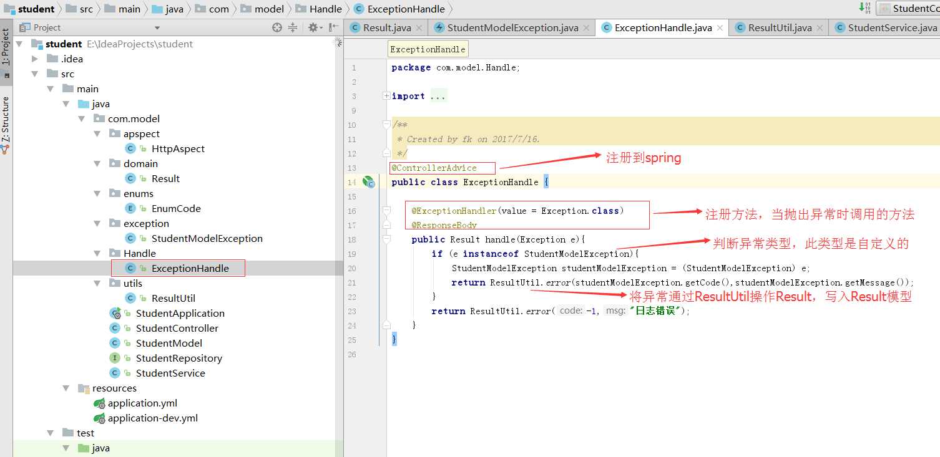Viewport: 940px width, 457px height.
Task: Click the Handle breadcrumb
Action: 319,9
